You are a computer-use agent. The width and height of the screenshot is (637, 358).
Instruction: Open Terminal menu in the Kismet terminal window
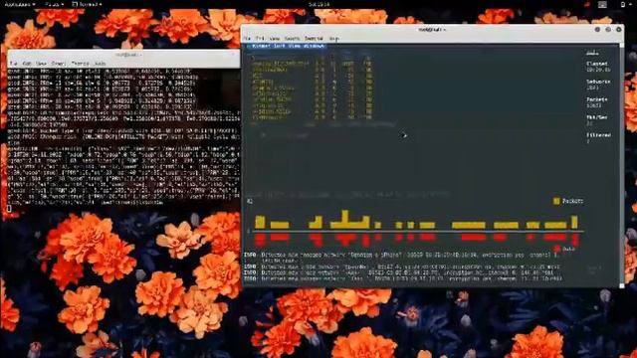(x=314, y=39)
